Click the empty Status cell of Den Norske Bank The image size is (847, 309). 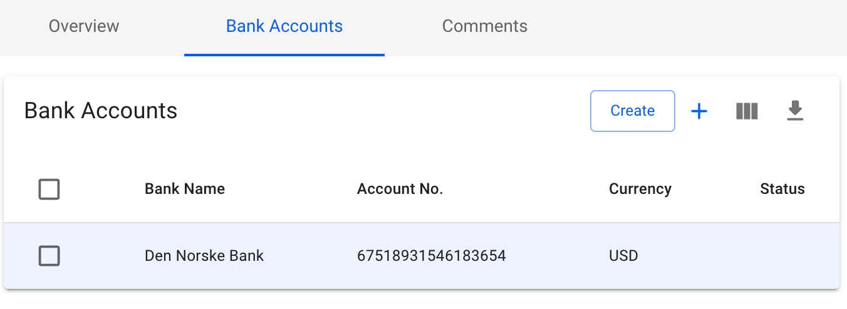782,255
